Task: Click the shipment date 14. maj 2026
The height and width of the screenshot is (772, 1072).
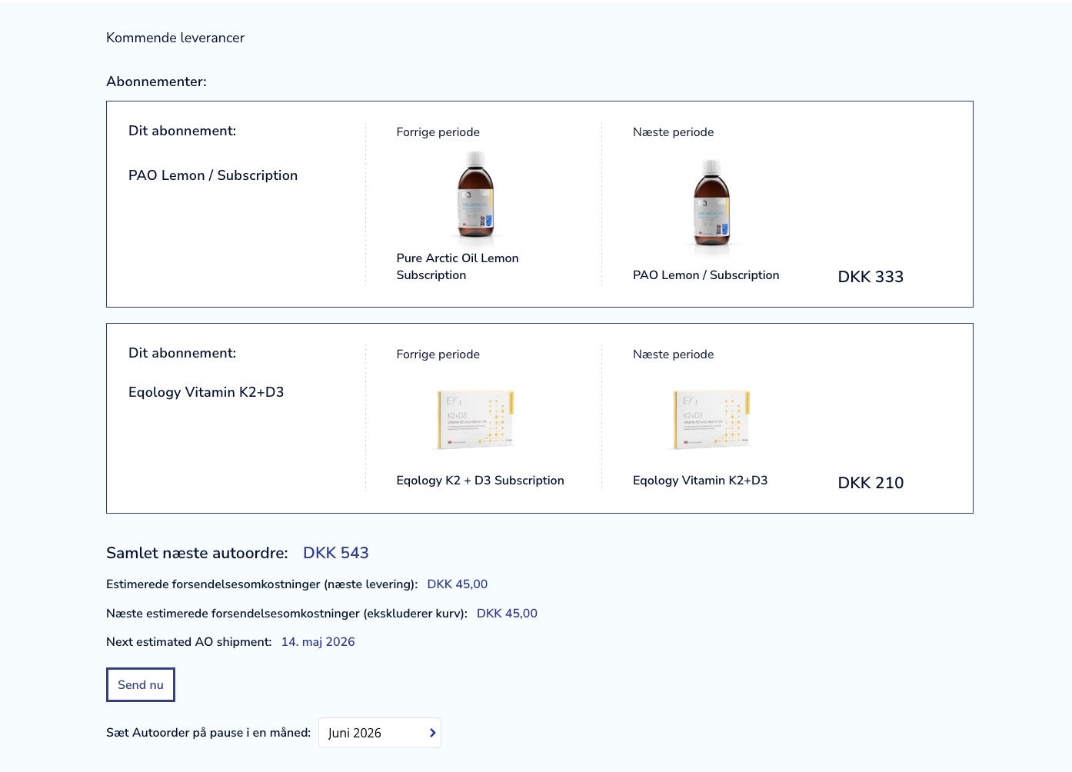Action: click(x=318, y=642)
